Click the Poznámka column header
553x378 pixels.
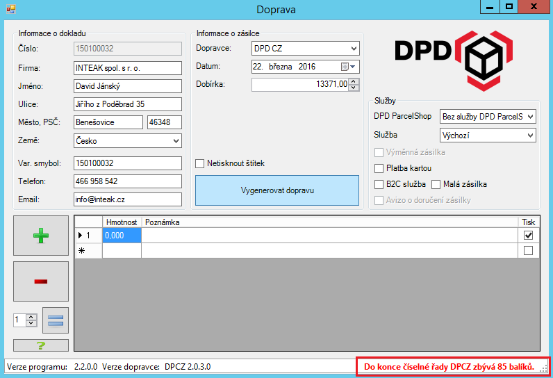point(329,222)
